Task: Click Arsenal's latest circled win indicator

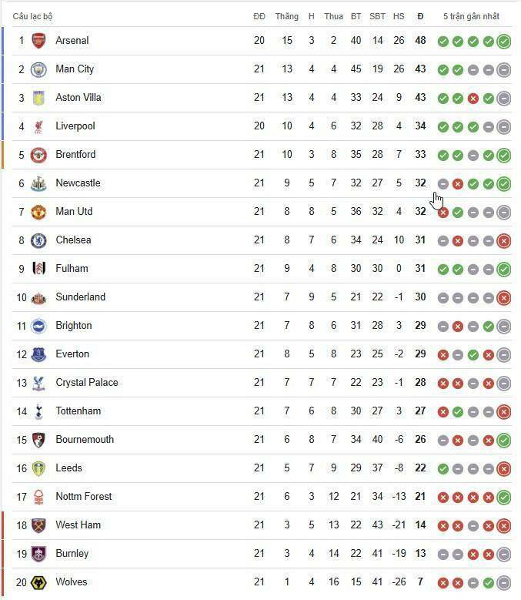Action: click(504, 42)
